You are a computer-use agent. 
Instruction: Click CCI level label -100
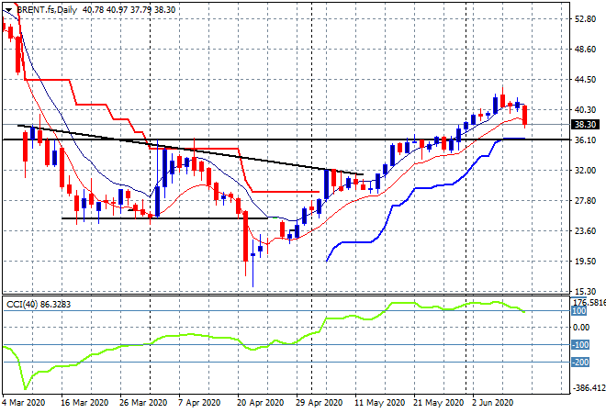[x=580, y=344]
